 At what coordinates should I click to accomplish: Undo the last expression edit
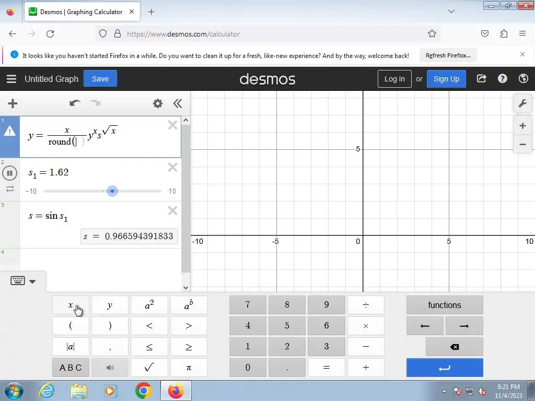coord(75,103)
